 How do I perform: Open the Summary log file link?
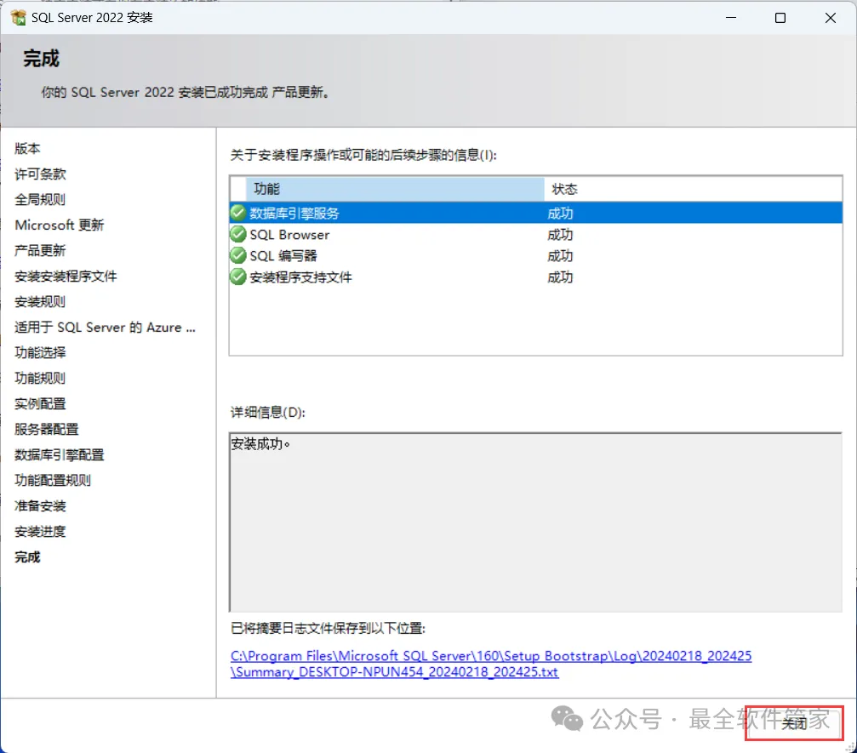point(491,664)
